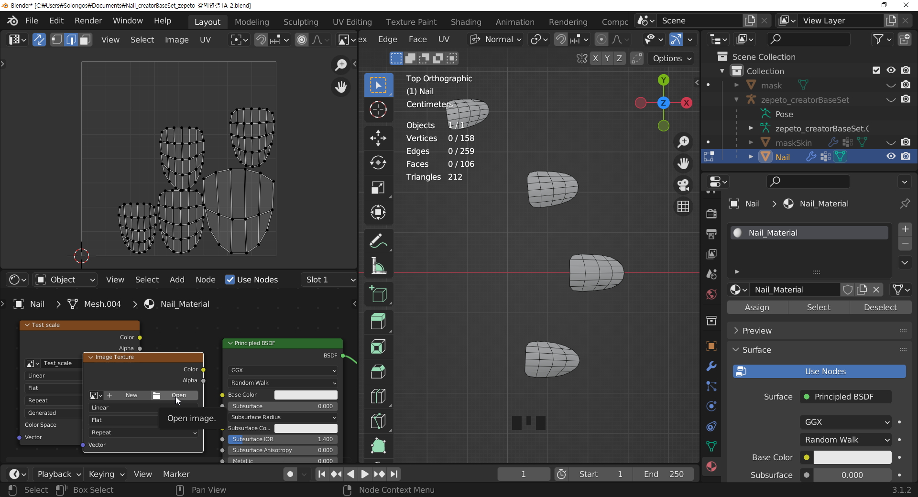The image size is (918, 497).
Task: Click the End frame 250 field
Action: (x=664, y=474)
